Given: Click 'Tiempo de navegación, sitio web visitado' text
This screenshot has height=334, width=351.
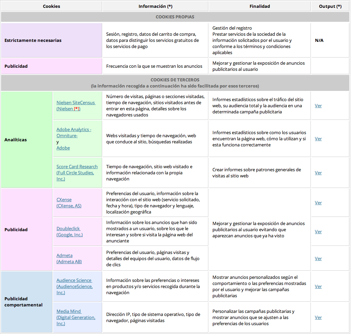Looking at the screenshot, I should click(x=149, y=173).
